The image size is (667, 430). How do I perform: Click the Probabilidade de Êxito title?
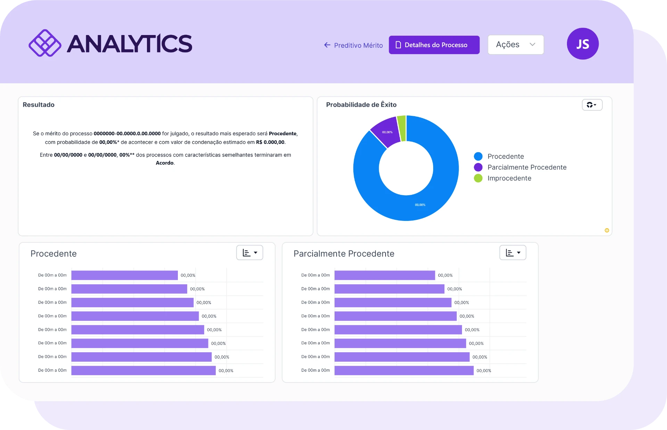point(361,105)
